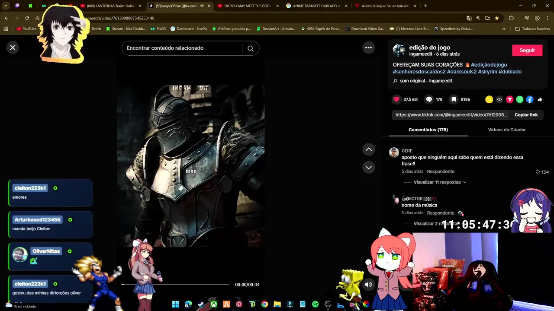The image size is (554, 311).
Task: Open edição do jogo creator avatar
Action: tap(399, 51)
